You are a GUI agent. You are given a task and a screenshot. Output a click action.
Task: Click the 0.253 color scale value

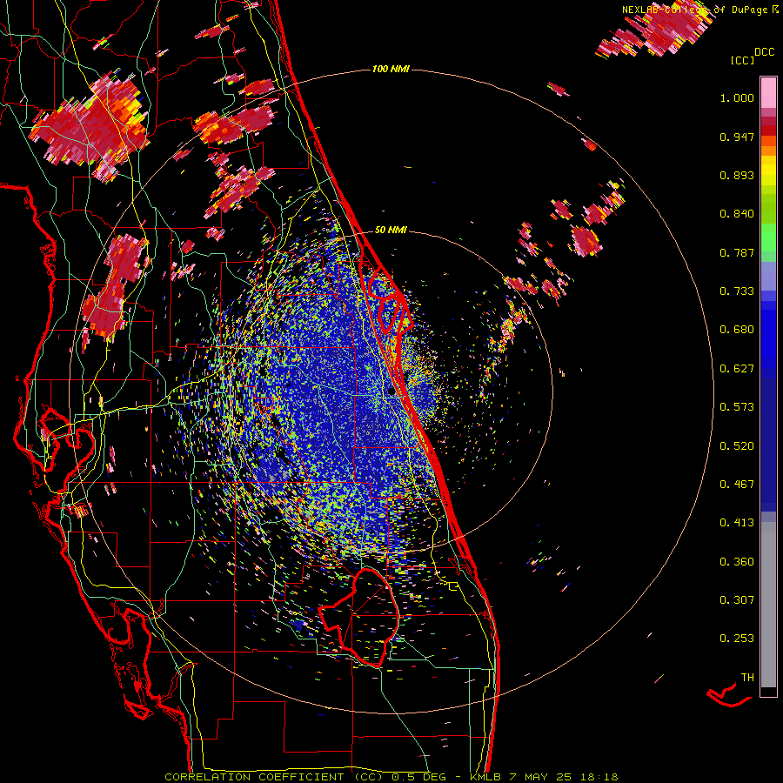[x=737, y=639]
